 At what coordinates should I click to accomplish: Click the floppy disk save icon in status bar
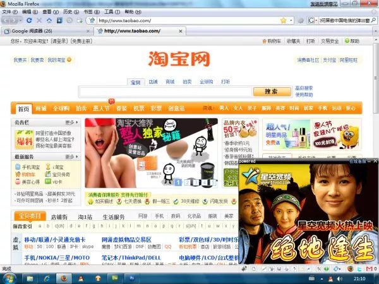click(279, 269)
